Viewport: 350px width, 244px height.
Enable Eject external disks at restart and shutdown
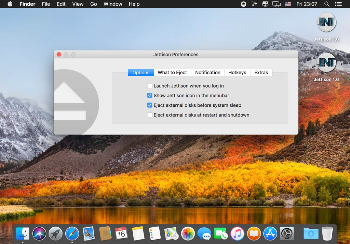(x=150, y=115)
